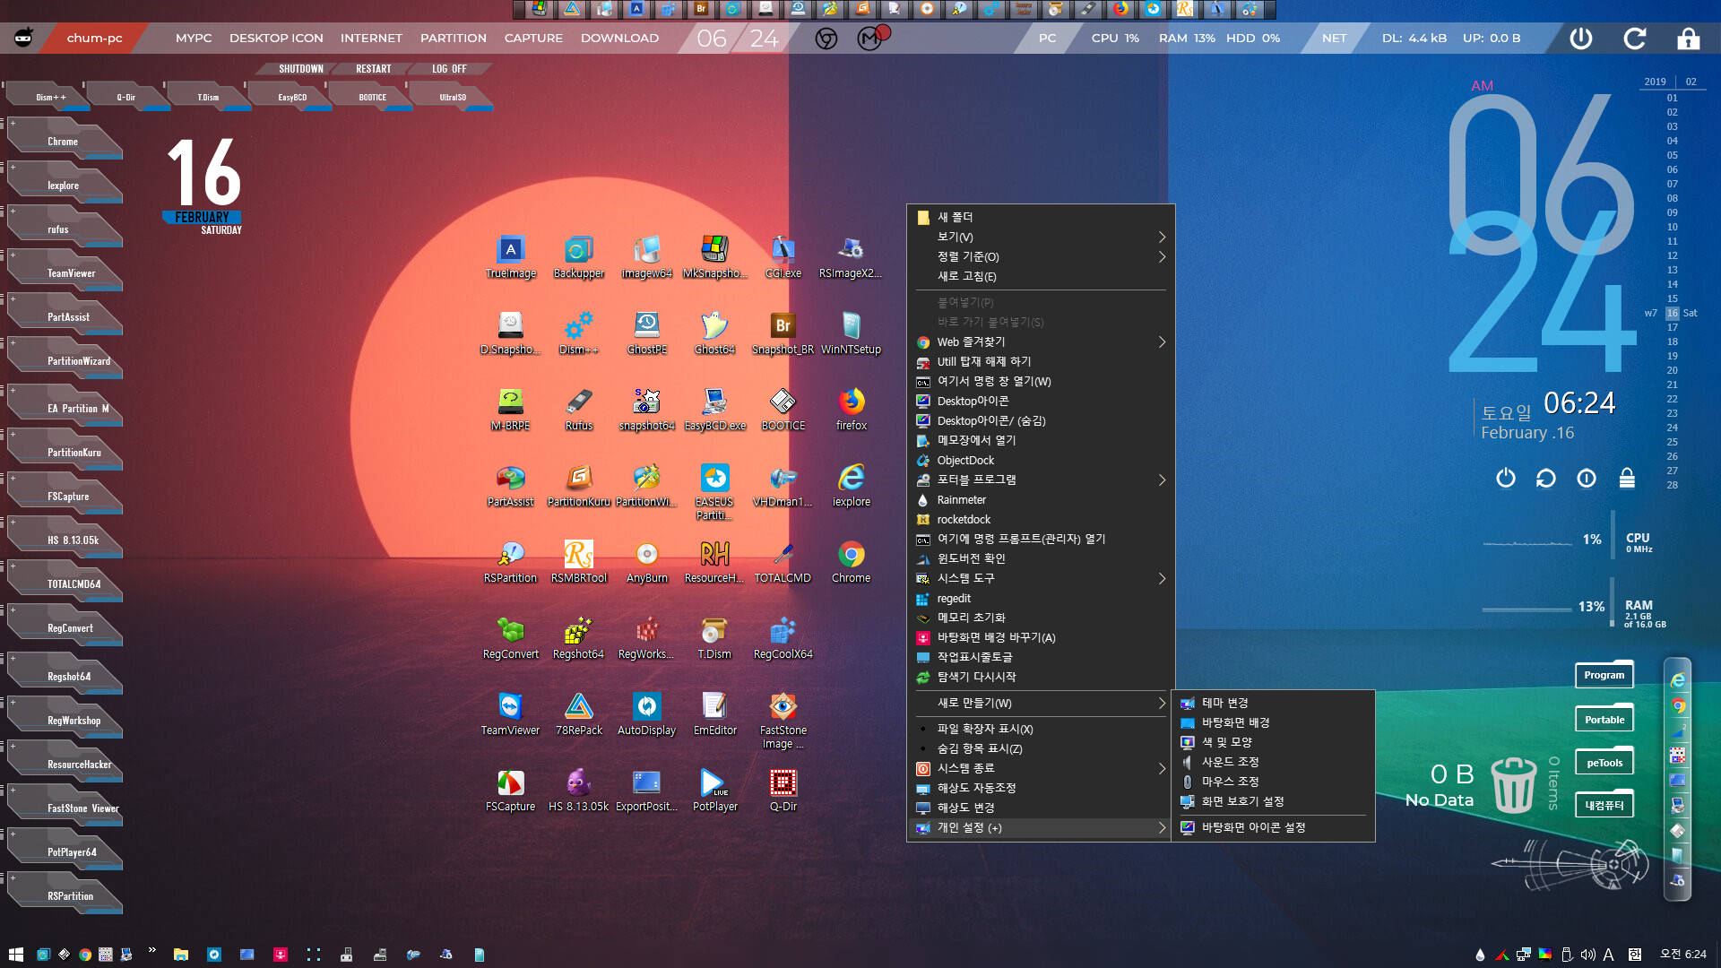
Task: Open the TrueImage desktop icon
Action: coord(510,257)
